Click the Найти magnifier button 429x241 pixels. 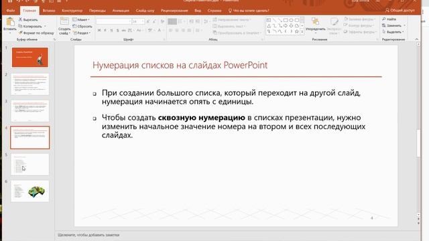coord(389,19)
